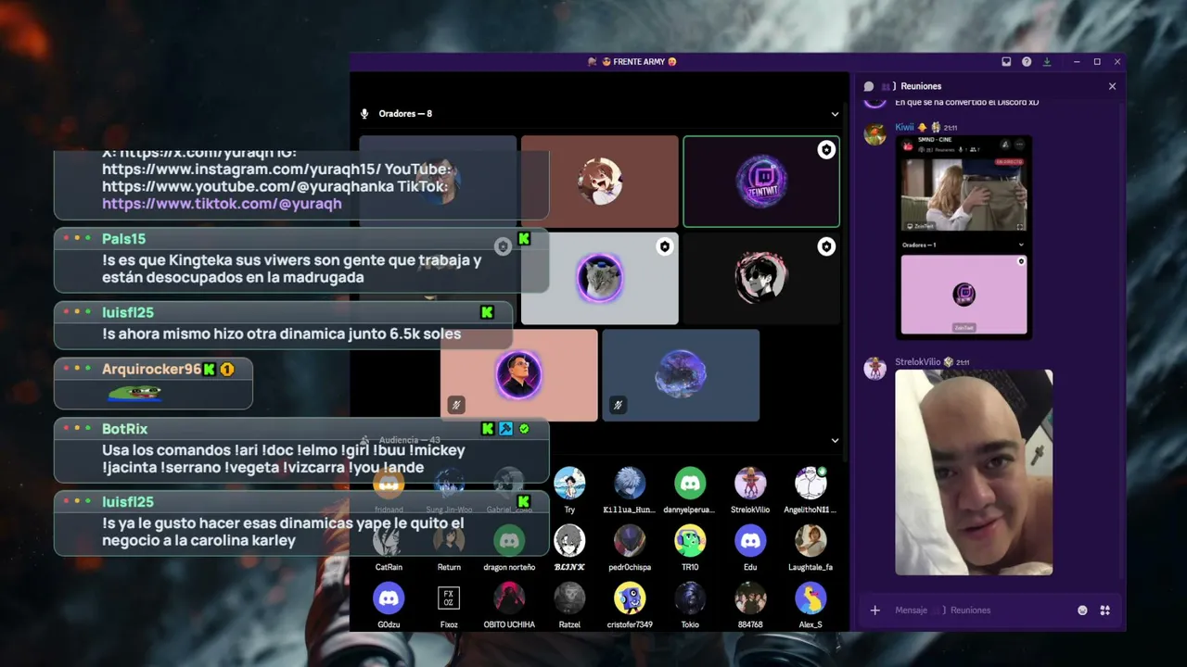Click audience member Ratzel's avatar
This screenshot has height=667, width=1187.
click(x=569, y=598)
